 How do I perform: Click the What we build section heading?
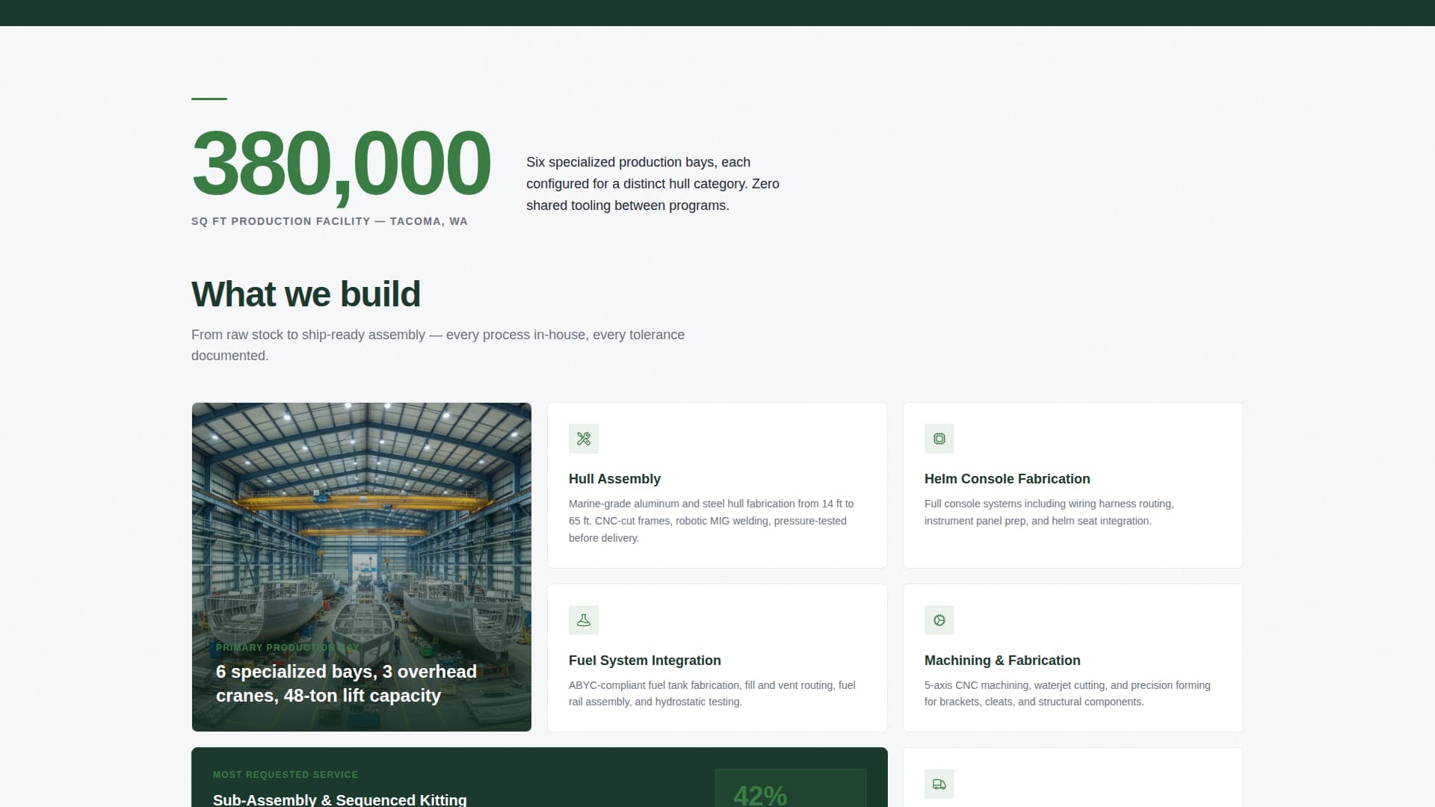point(306,294)
